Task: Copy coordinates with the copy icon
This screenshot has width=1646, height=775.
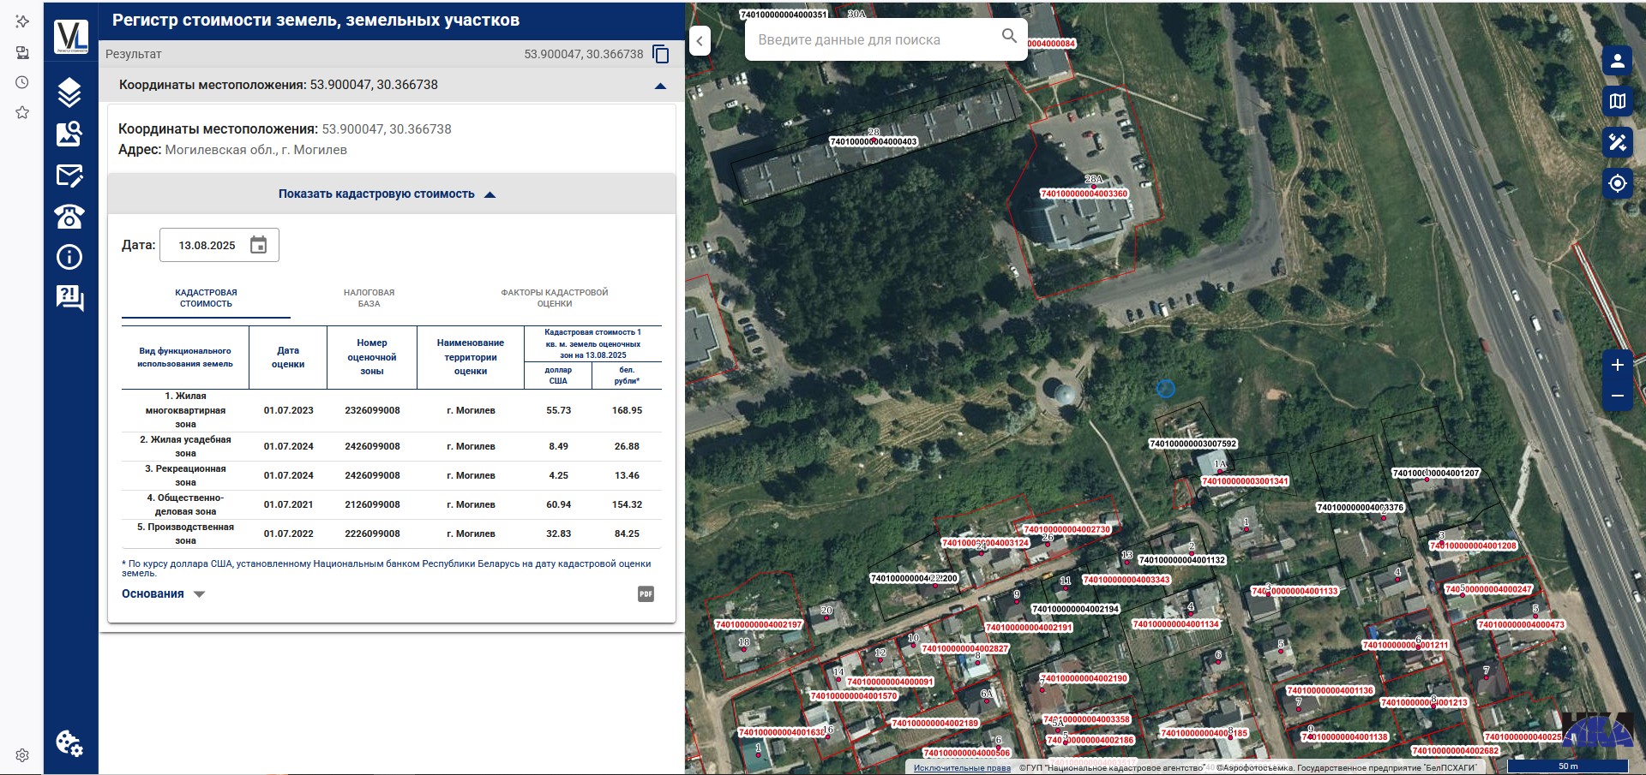Action: pyautogui.click(x=661, y=54)
